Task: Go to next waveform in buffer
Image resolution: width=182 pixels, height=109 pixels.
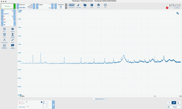Action: tap(66, 6)
